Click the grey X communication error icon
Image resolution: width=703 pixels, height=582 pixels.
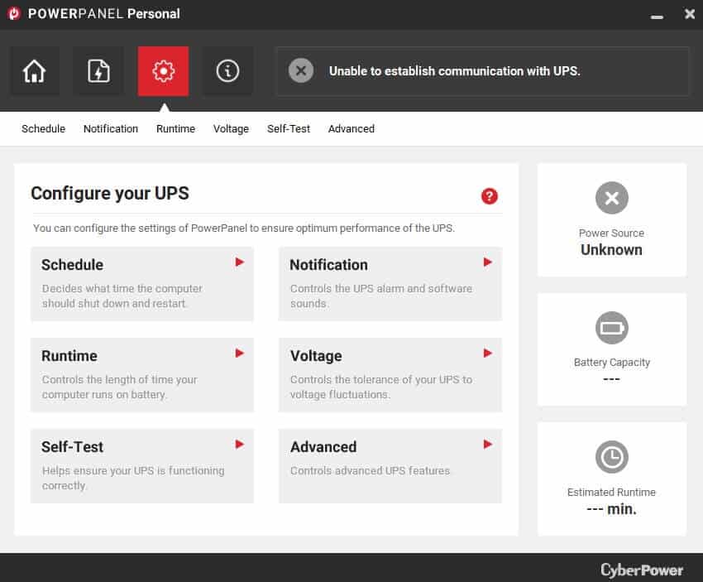coord(301,71)
